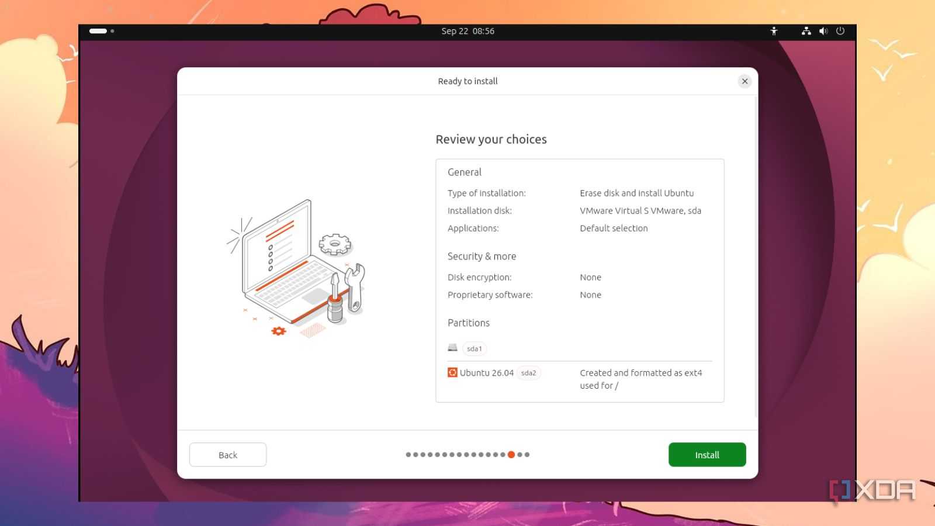Click the volume speaker icon
Screen dimensions: 935x526
tap(823, 31)
